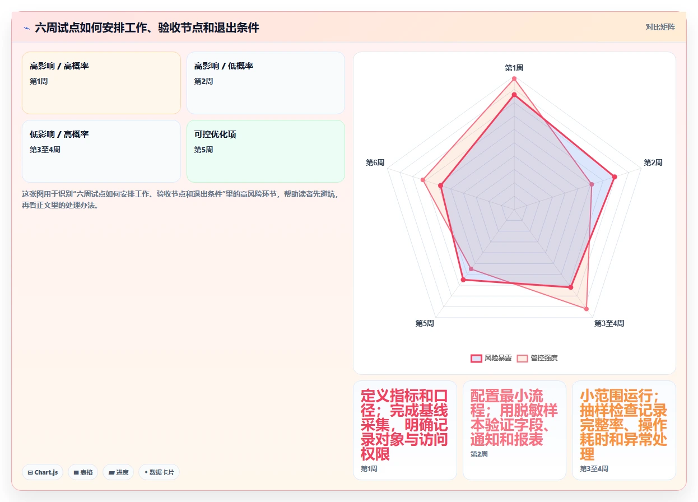The image size is (698, 502).
Task: Select the 低影响 / 高概率 matrix card
Action: pyautogui.click(x=101, y=151)
